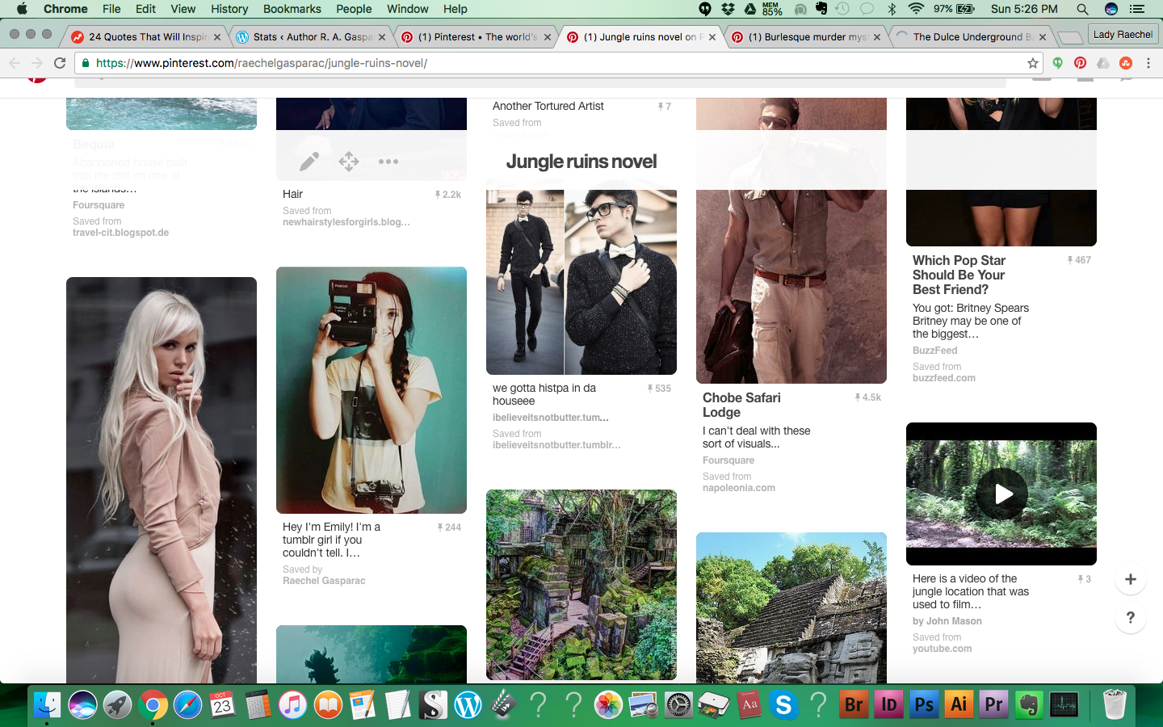
Task: Close the Dulce Underground tab
Action: click(1043, 37)
